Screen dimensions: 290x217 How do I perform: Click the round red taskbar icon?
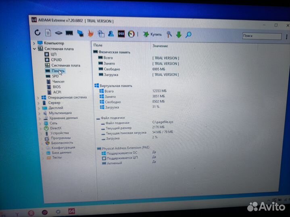pyautogui.click(x=45, y=213)
